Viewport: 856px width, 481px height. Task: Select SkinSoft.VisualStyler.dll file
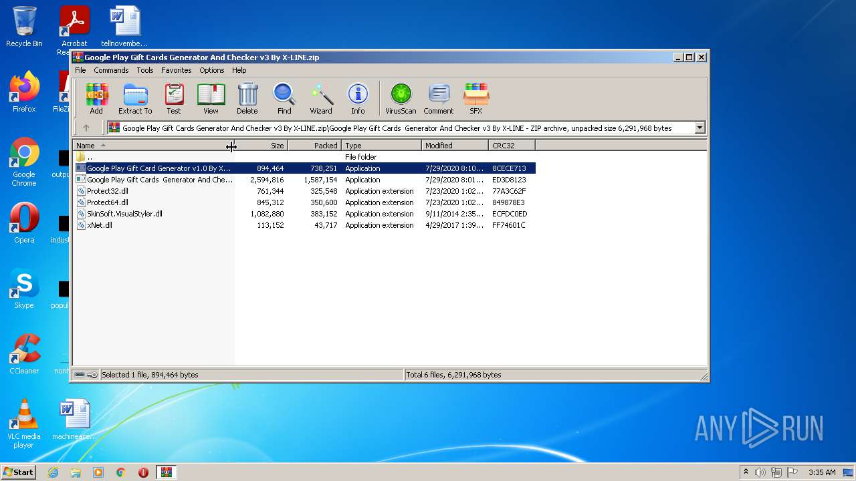point(304,214)
